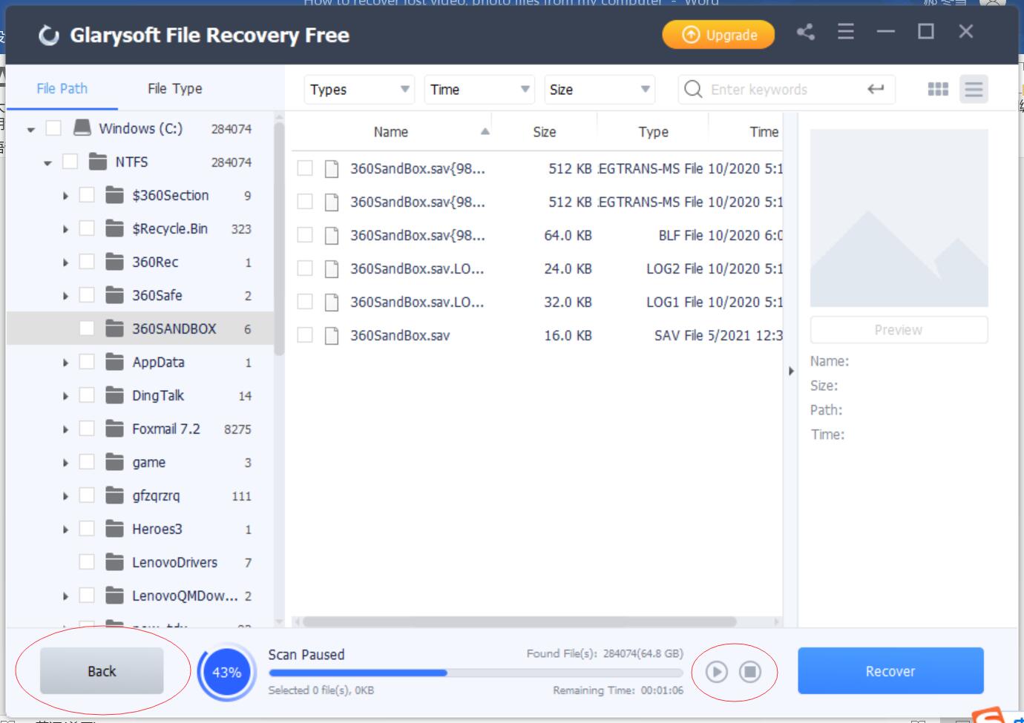Tick the checkbox for 360SandBox.sav file
Screen dimensions: 1024x723
click(305, 335)
